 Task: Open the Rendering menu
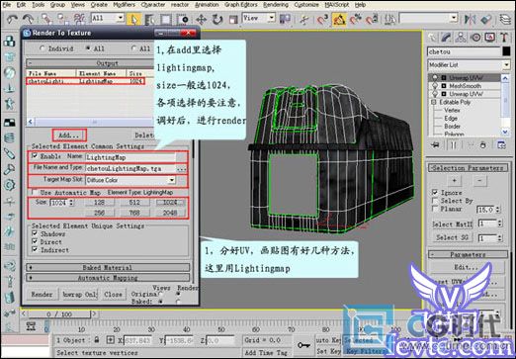pyautogui.click(x=276, y=5)
